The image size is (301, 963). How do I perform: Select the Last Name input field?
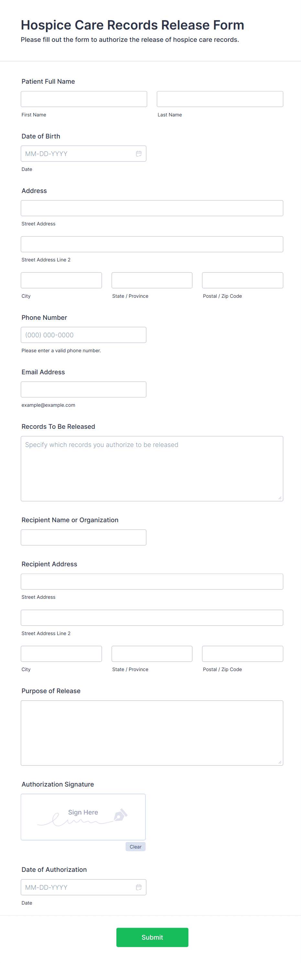coord(220,99)
